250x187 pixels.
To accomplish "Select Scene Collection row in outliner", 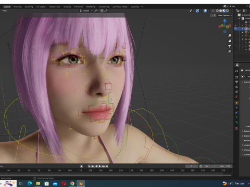I will pos(244,15).
